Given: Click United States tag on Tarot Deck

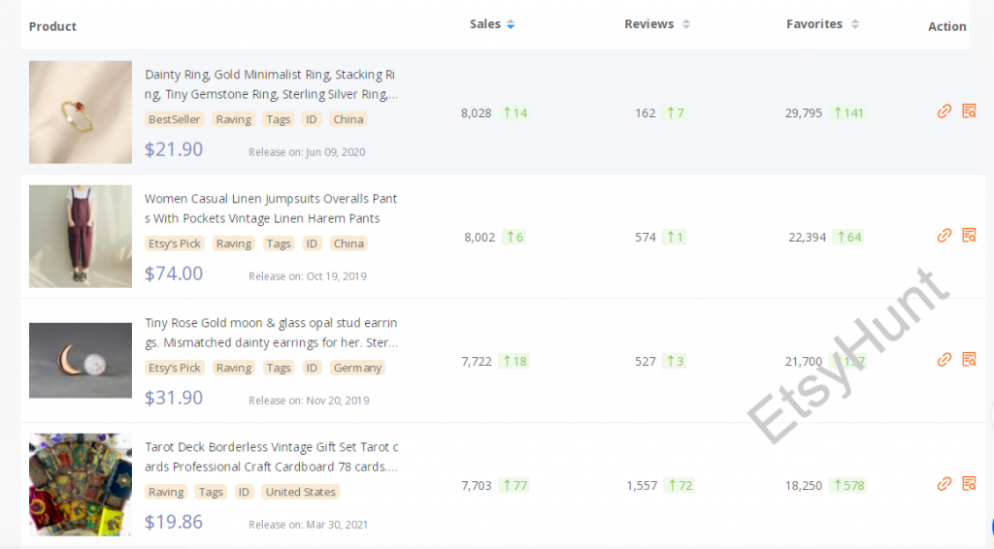Looking at the screenshot, I should click(301, 493).
